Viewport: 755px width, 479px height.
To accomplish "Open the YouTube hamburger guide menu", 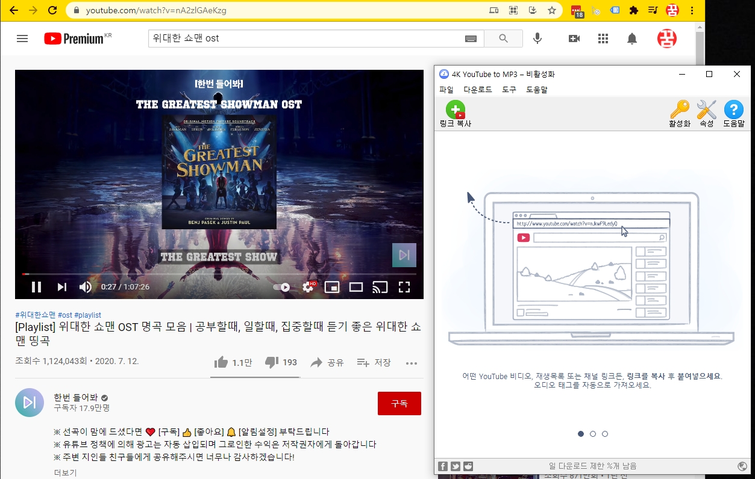I will [22, 39].
